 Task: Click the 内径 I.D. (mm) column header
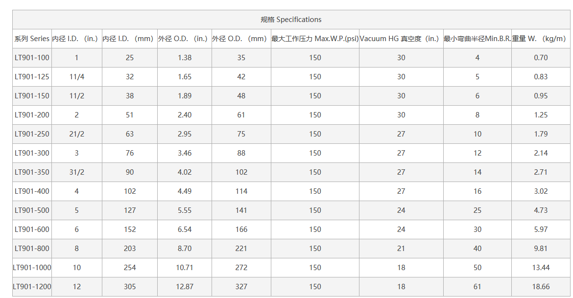(130, 39)
